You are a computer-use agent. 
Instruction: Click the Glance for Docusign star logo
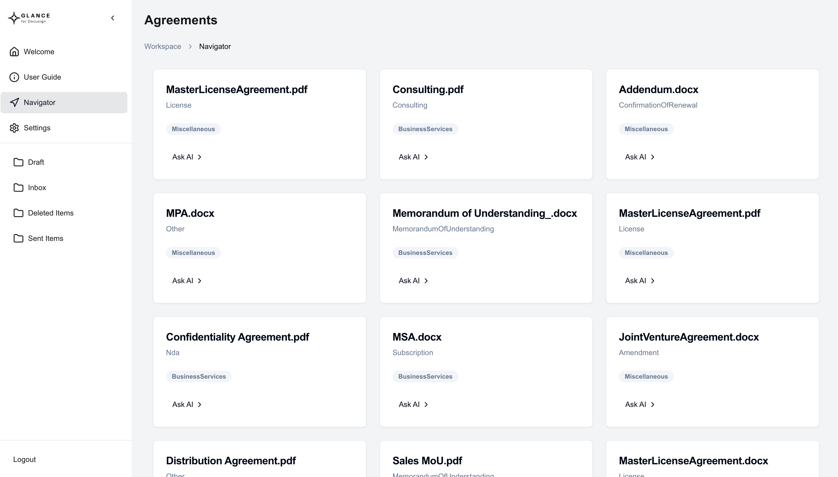[x=14, y=18]
